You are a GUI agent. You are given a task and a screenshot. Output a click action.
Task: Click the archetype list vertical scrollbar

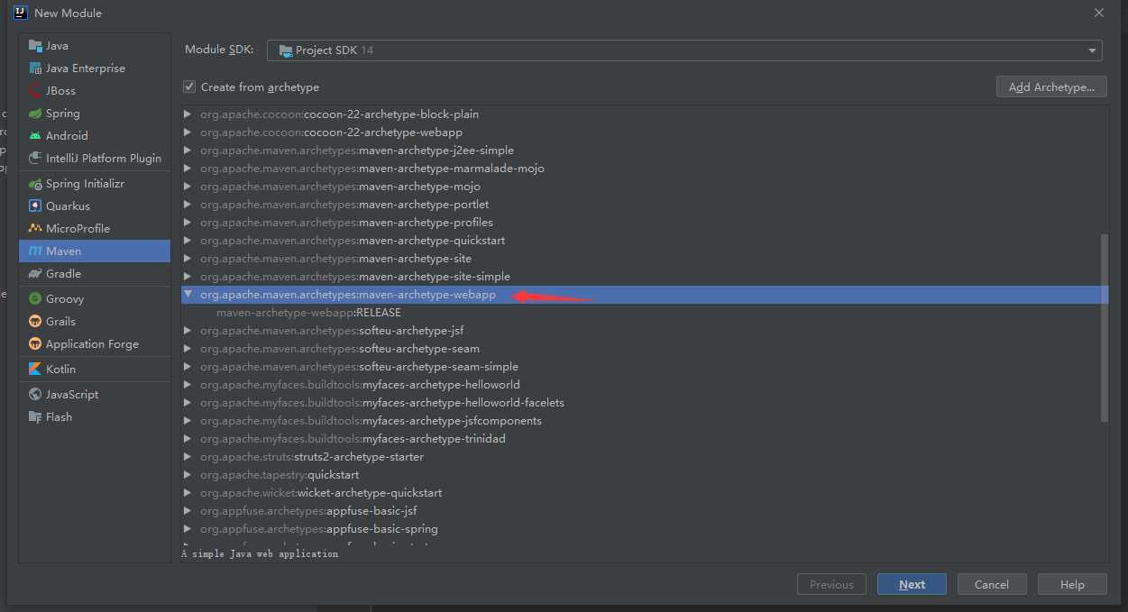(x=1105, y=328)
